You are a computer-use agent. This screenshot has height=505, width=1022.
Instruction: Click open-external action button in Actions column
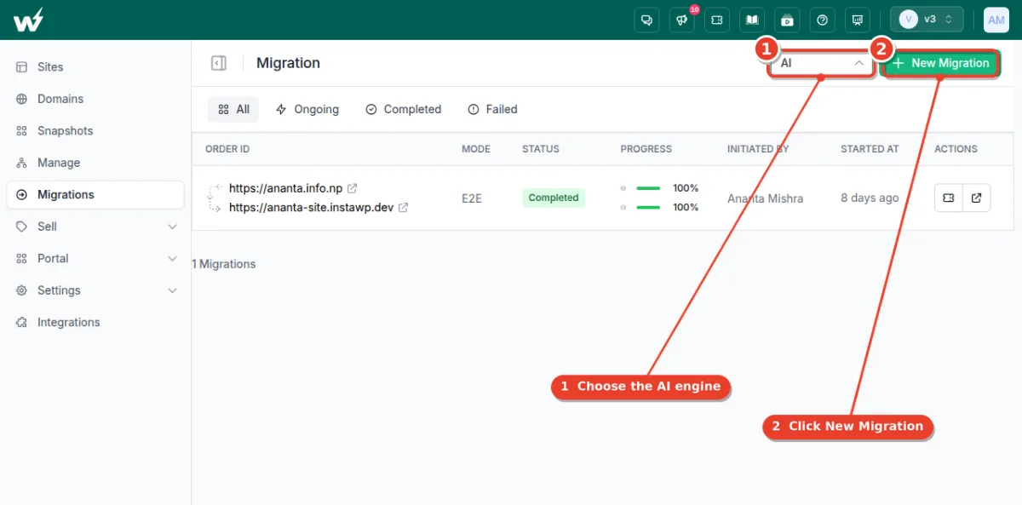point(977,198)
